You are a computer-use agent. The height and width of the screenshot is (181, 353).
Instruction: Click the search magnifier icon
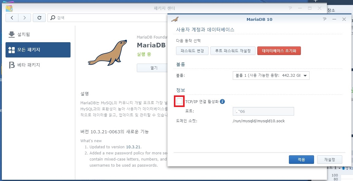[53, 17]
